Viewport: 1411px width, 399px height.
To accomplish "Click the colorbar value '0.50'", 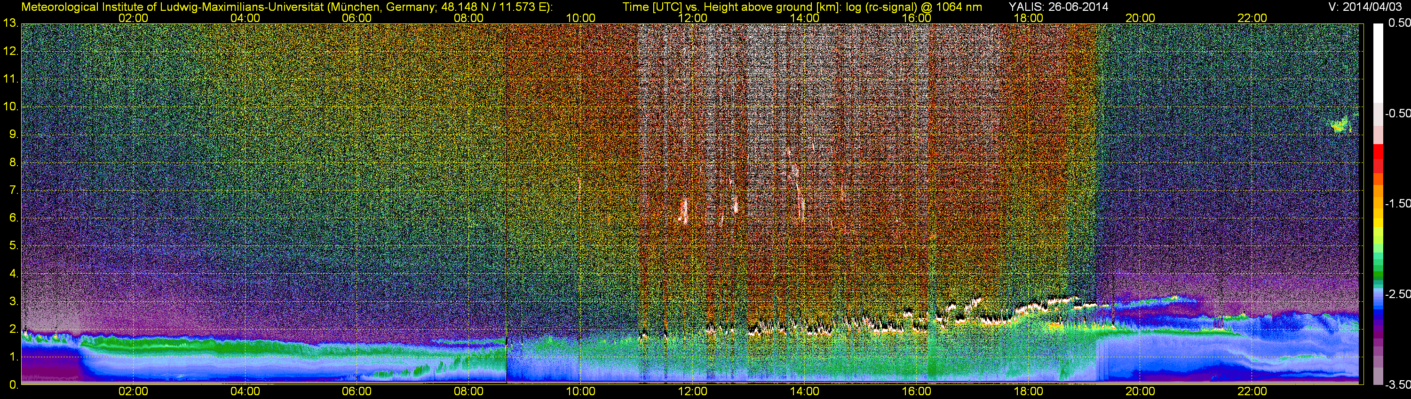I will pos(1400,23).
